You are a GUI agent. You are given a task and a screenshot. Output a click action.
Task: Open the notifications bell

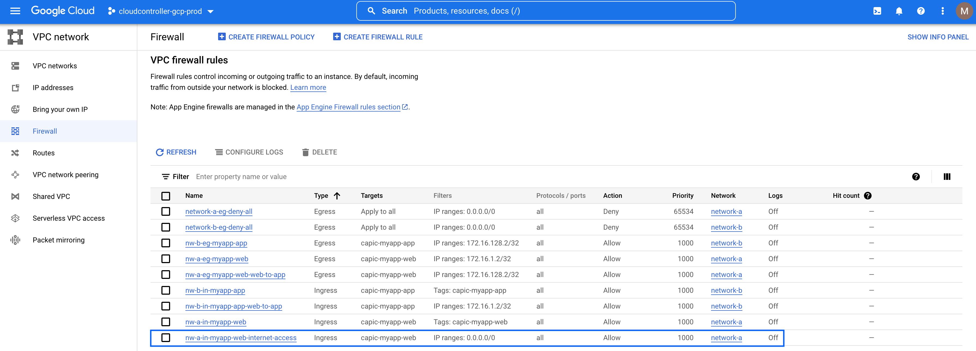[x=899, y=11]
